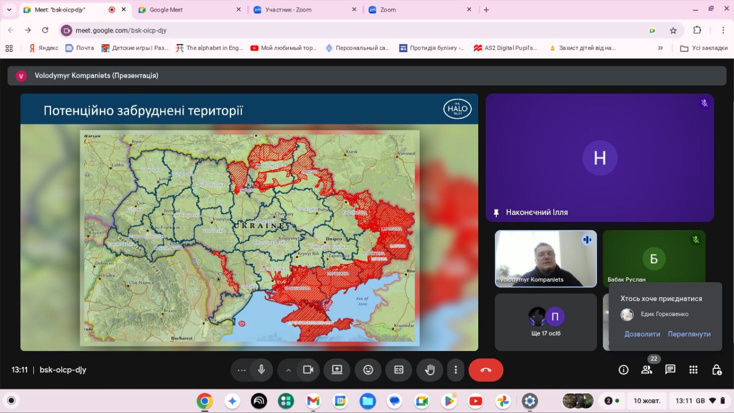Expand video settings arrow beside camera

(288, 370)
